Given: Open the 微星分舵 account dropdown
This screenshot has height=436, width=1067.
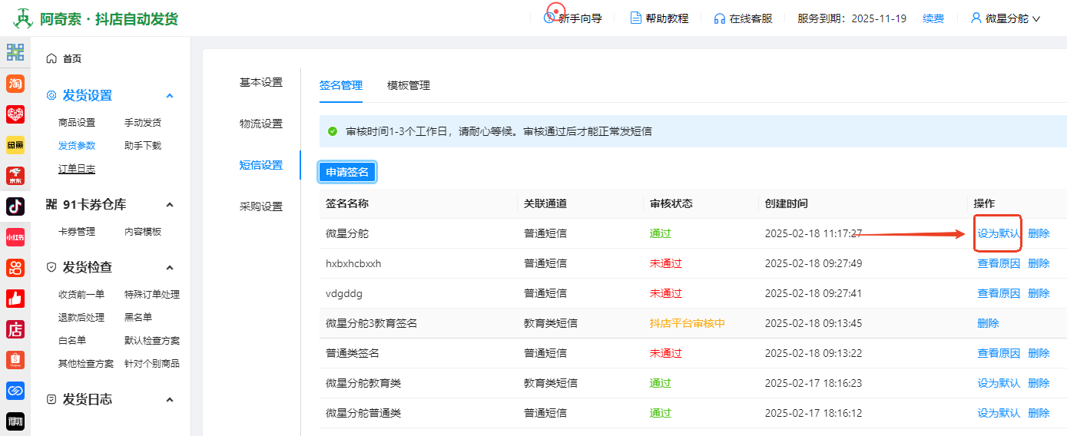Looking at the screenshot, I should (1006, 18).
